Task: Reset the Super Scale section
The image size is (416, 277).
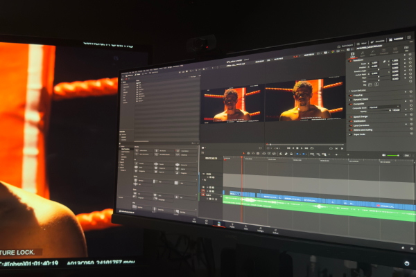Action: 410,134
